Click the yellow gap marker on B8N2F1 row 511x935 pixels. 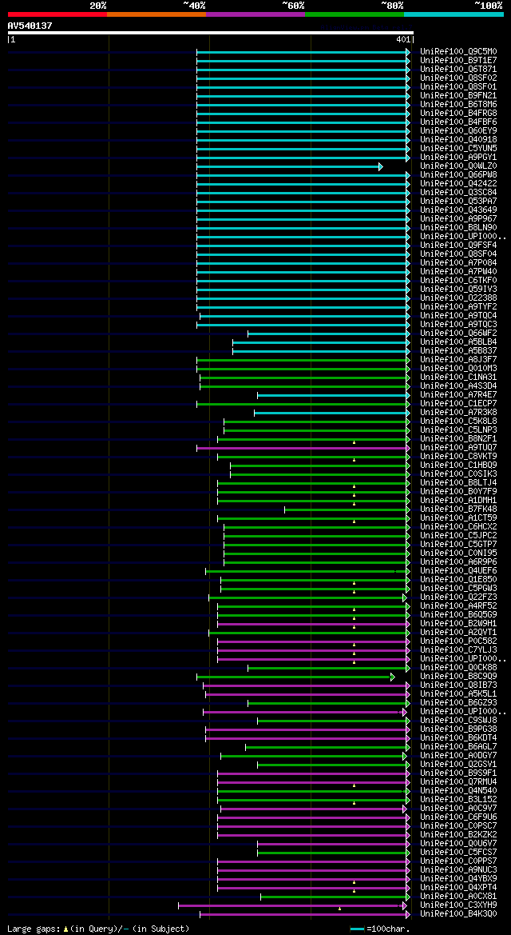(354, 442)
